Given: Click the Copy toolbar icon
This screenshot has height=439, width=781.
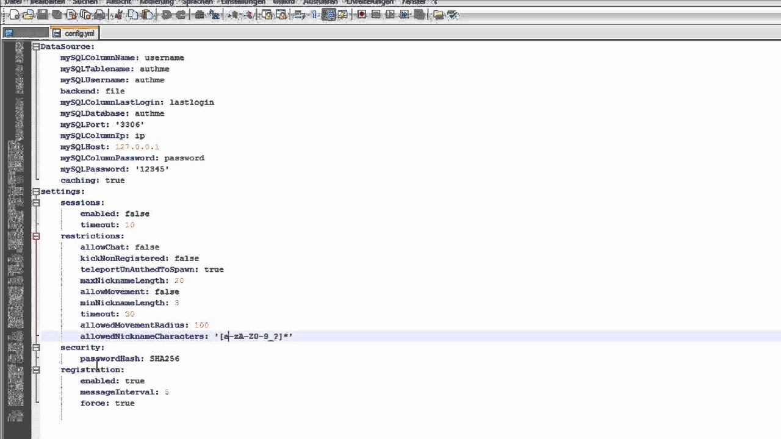Looking at the screenshot, I should 133,15.
